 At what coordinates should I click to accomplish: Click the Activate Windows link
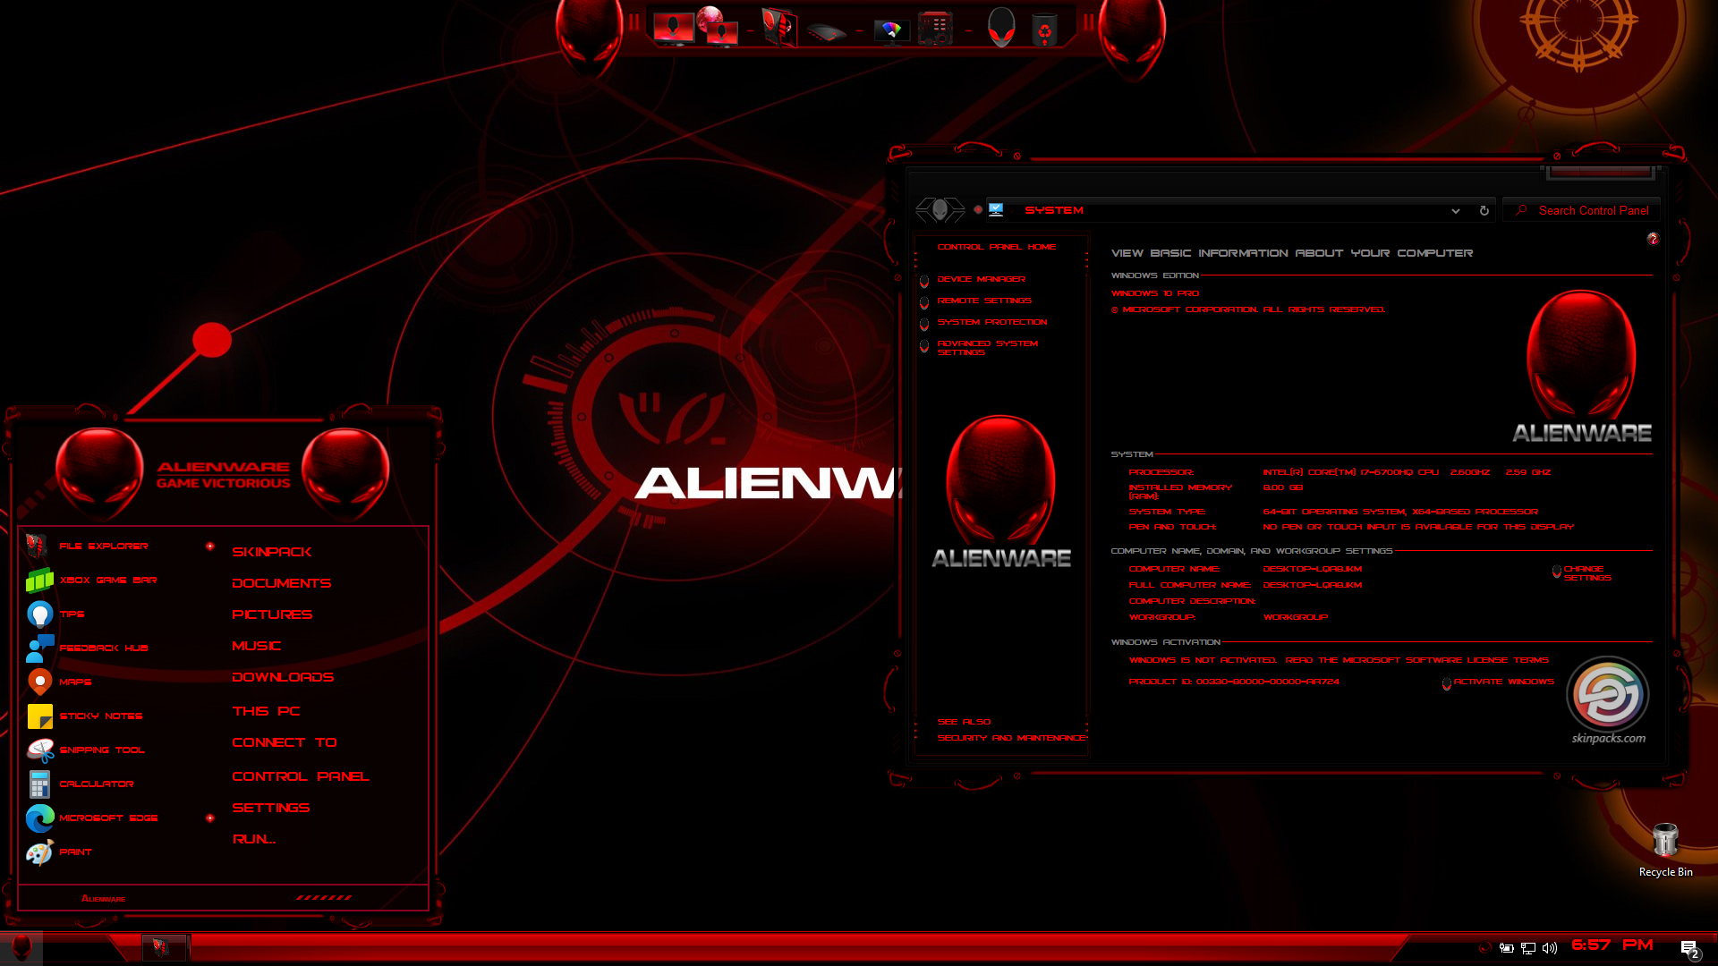tap(1503, 682)
